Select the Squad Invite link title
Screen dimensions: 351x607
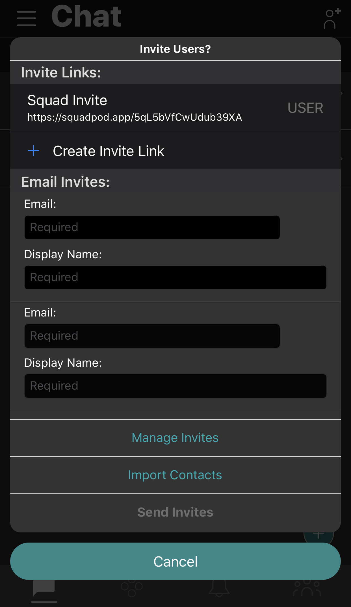coord(67,100)
